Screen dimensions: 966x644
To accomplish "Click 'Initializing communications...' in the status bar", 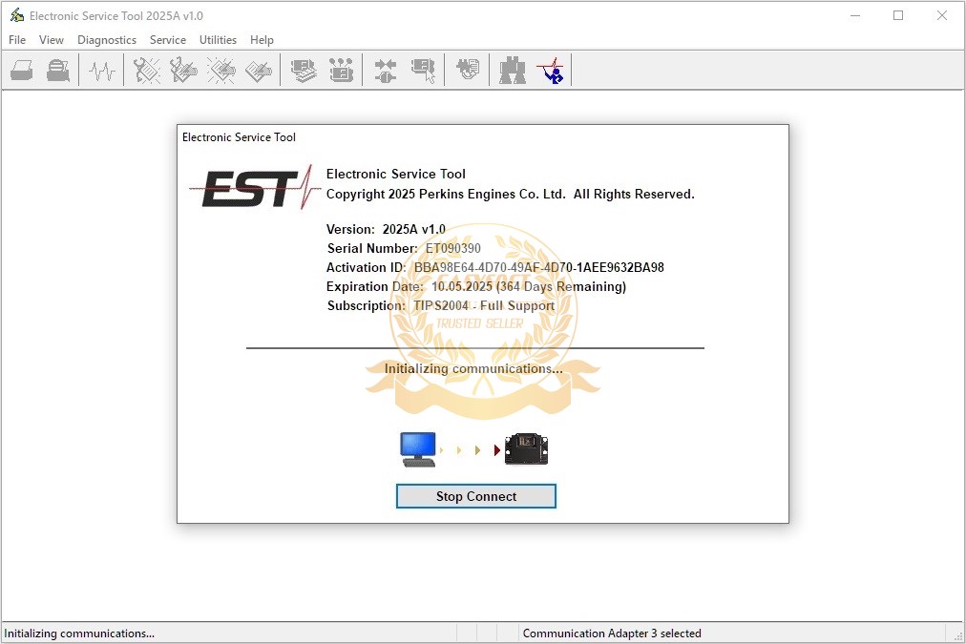I will 79,634.
